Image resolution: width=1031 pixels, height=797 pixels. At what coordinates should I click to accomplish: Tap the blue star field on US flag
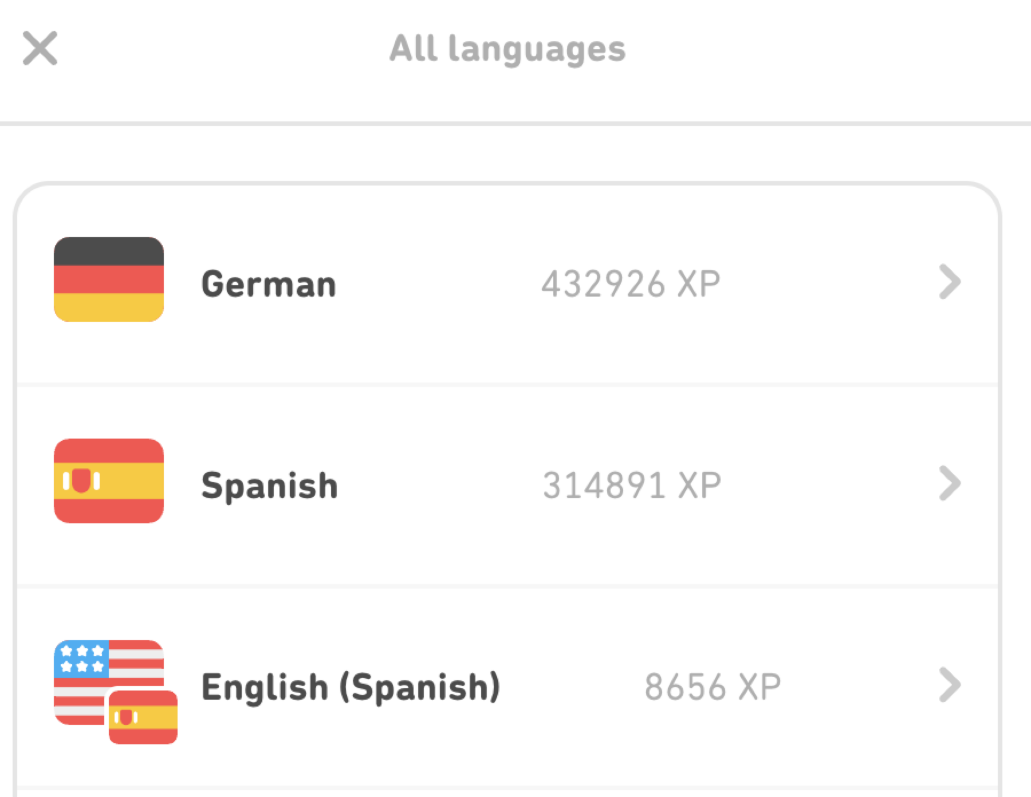click(82, 658)
